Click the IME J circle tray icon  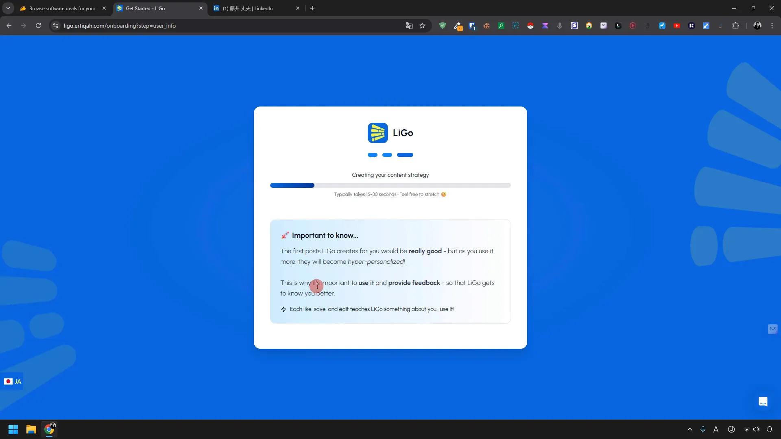click(x=731, y=429)
